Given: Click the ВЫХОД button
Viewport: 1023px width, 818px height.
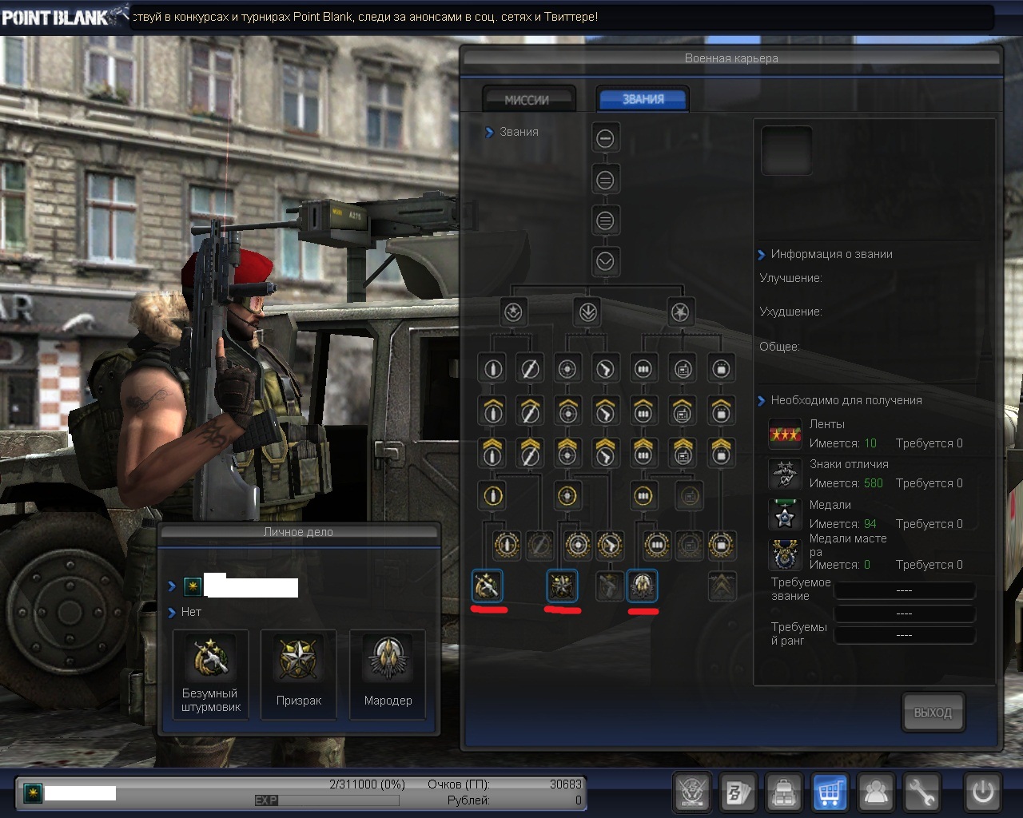Looking at the screenshot, I should pyautogui.click(x=933, y=712).
